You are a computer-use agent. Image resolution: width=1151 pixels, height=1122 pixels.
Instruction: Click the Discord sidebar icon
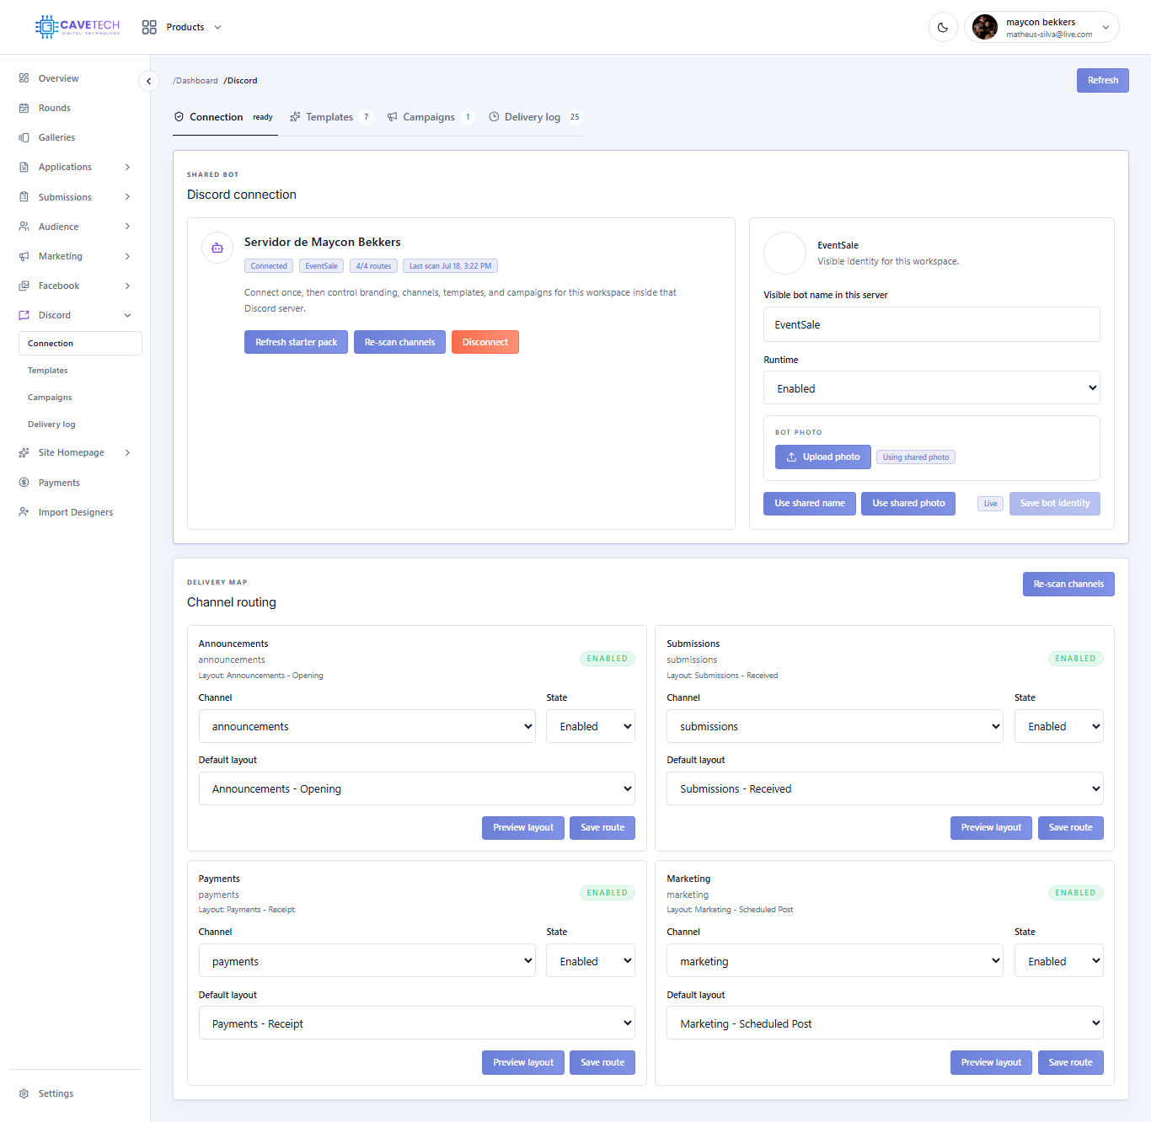pyautogui.click(x=24, y=315)
